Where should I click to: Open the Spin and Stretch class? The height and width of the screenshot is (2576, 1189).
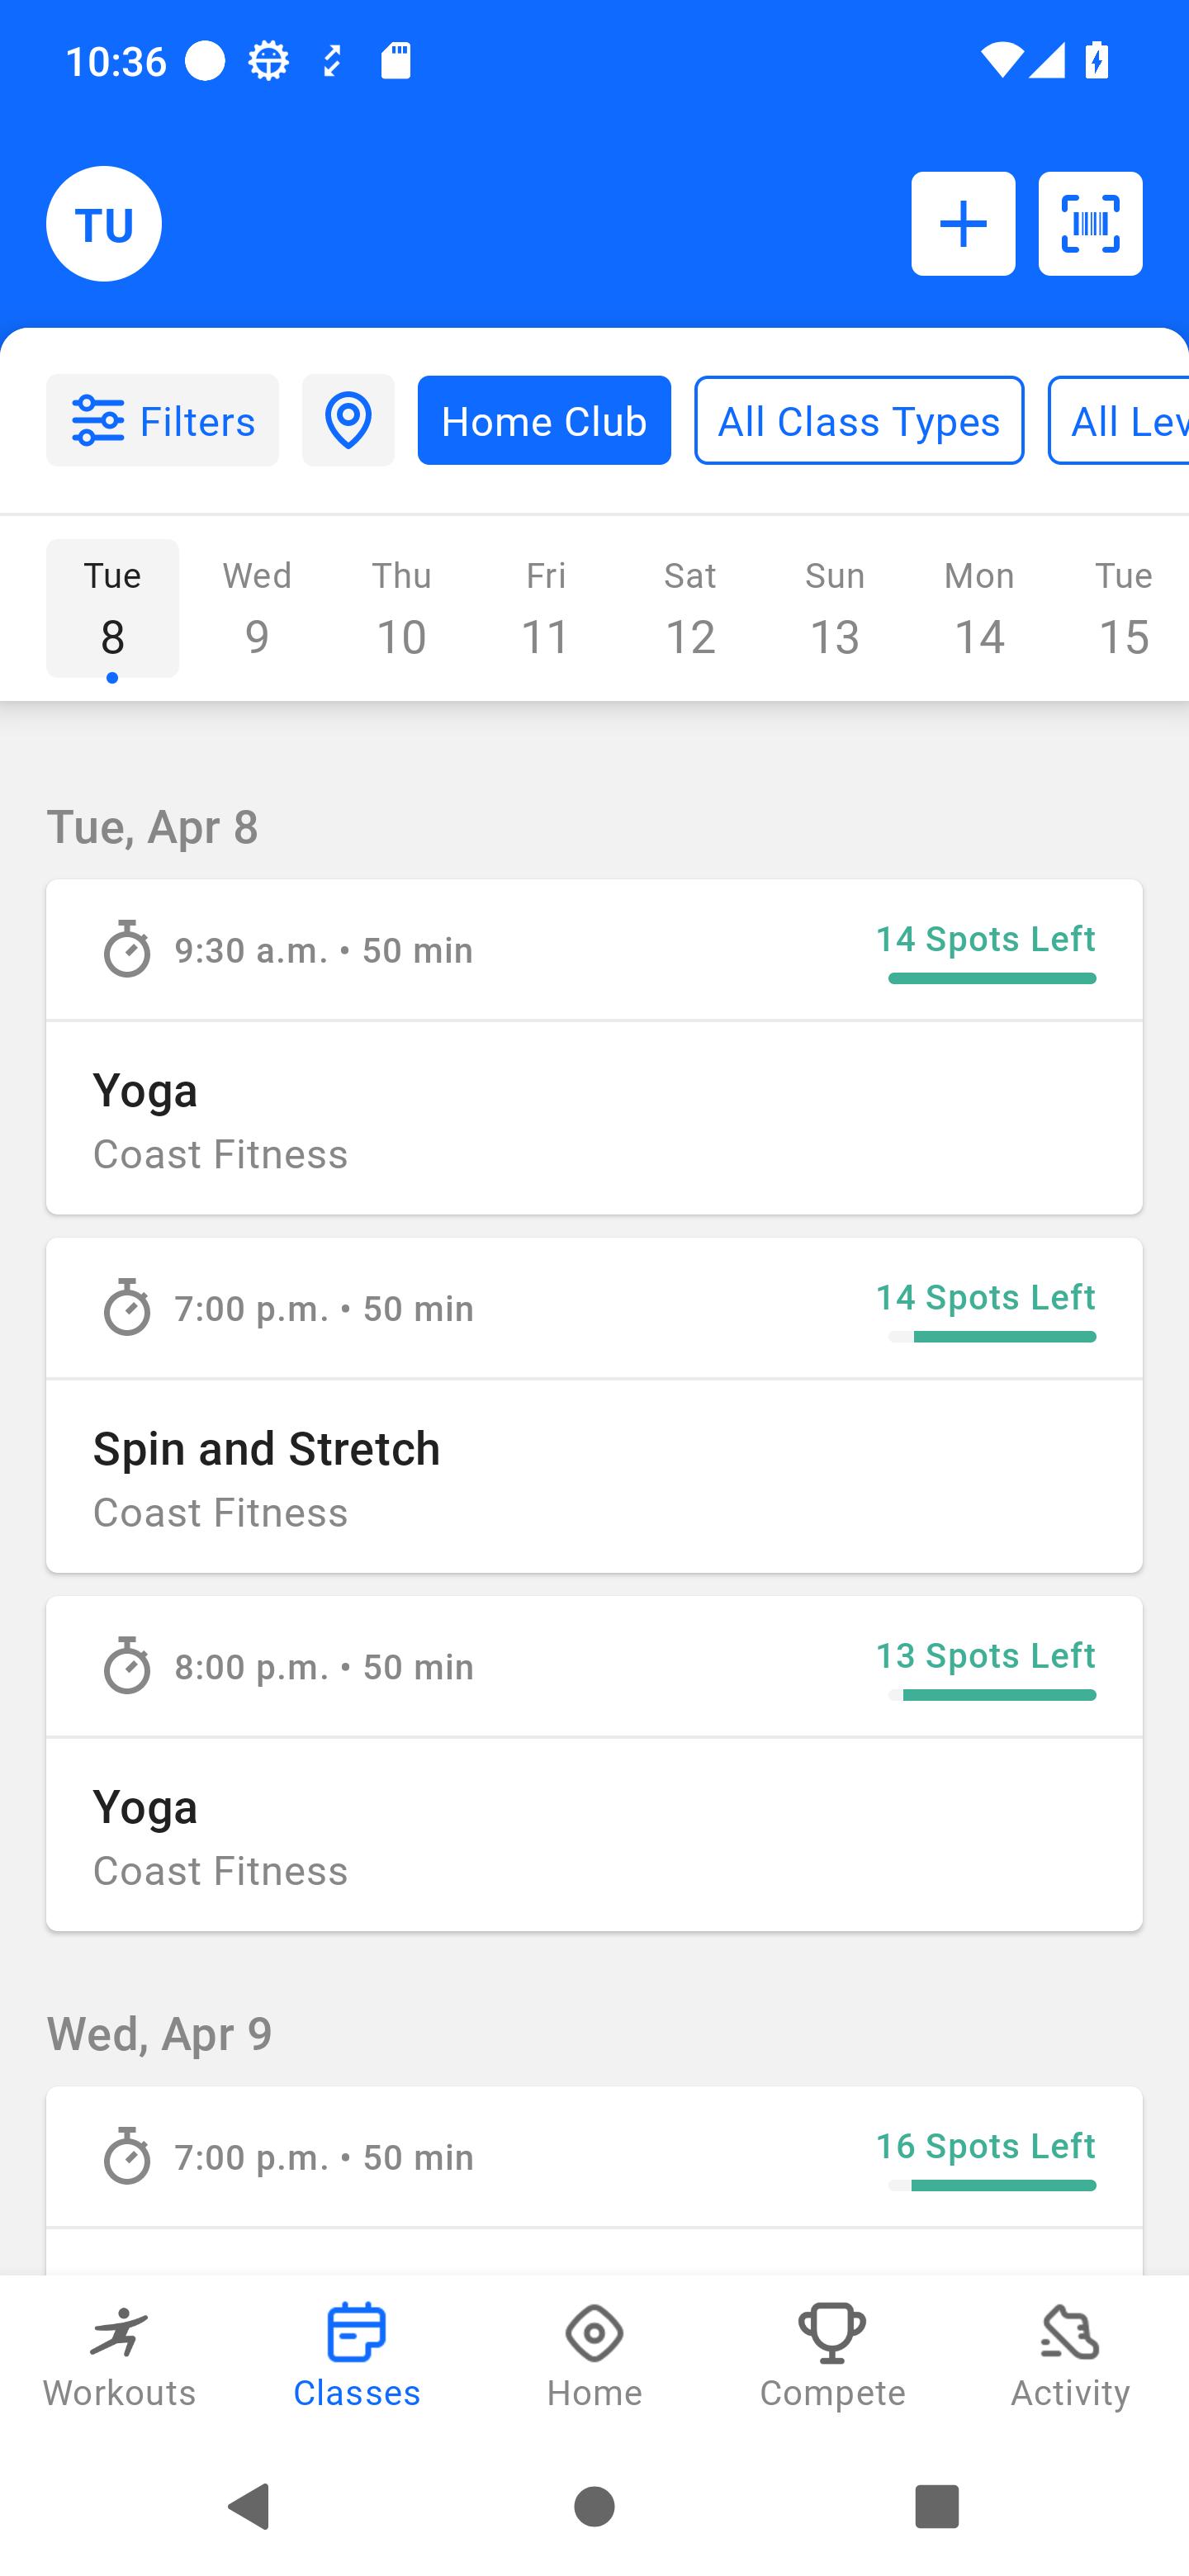(x=594, y=1405)
